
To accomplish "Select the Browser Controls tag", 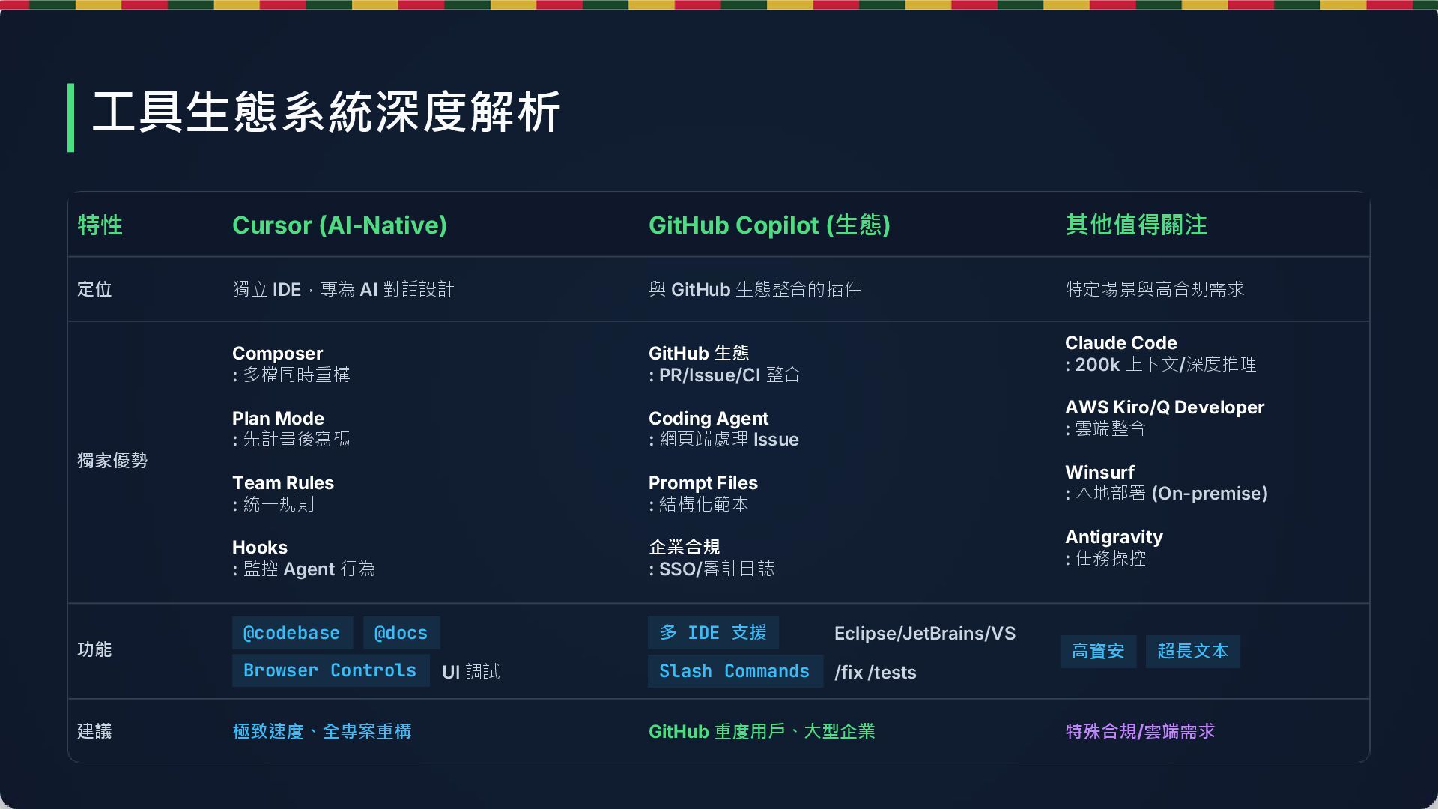I will 330,670.
